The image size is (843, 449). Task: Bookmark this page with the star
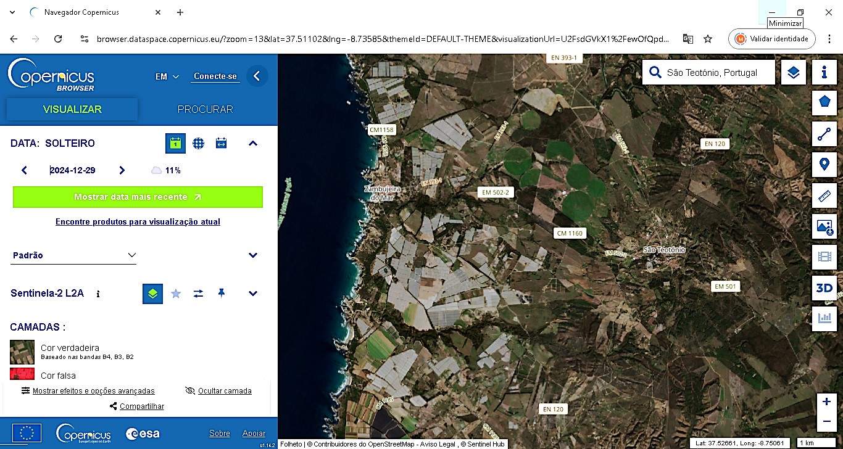pyautogui.click(x=708, y=39)
